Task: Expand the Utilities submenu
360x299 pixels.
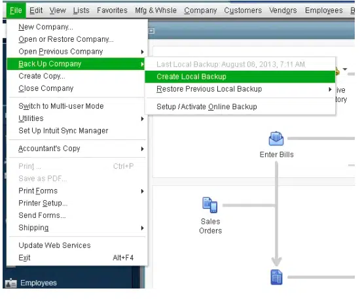Action: click(77, 118)
